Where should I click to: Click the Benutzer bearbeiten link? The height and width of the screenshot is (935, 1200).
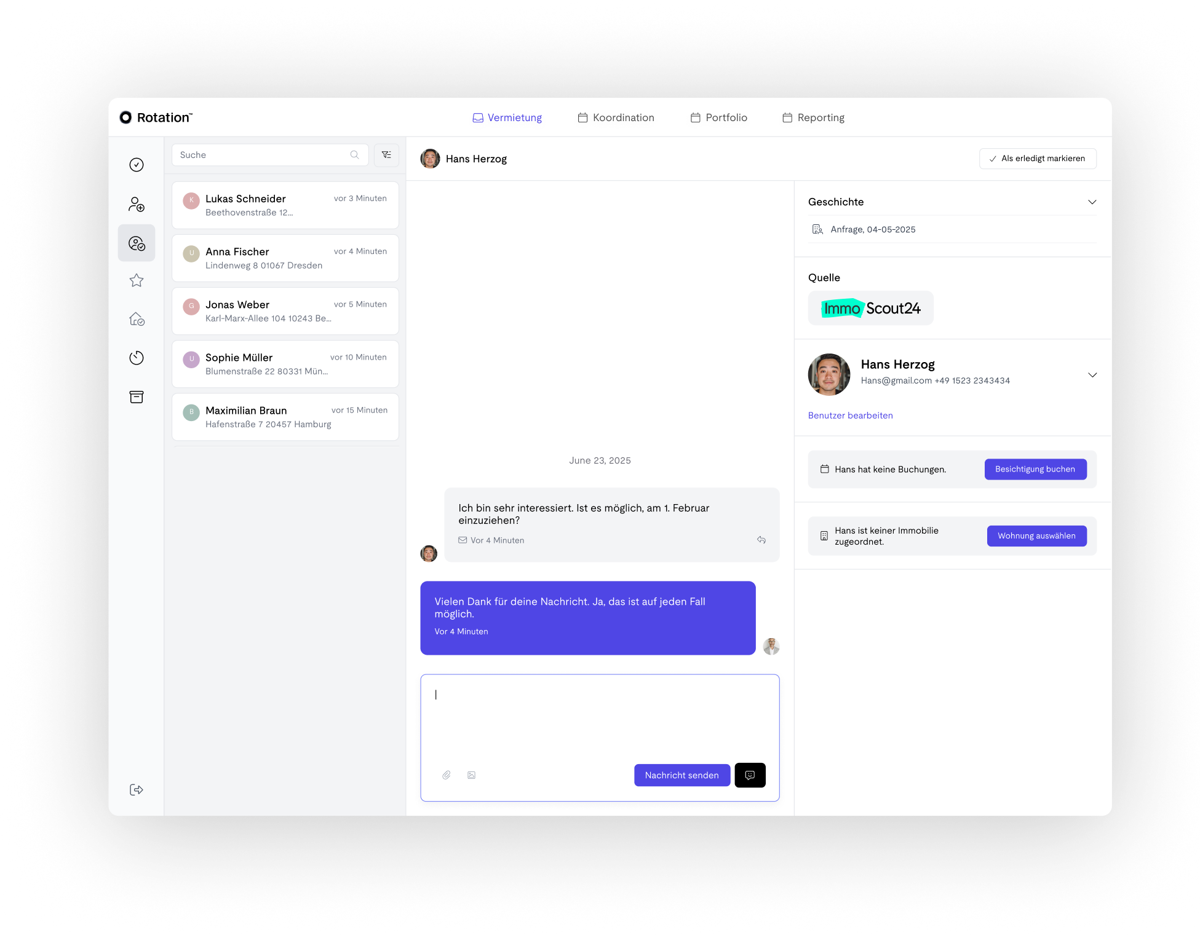(850, 416)
